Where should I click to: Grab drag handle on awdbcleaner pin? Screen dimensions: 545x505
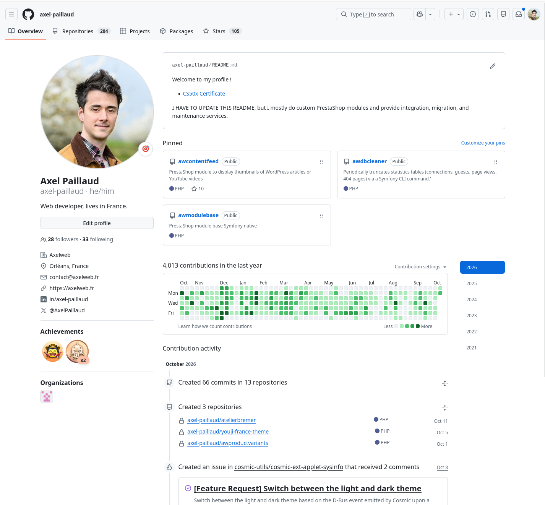(x=496, y=162)
